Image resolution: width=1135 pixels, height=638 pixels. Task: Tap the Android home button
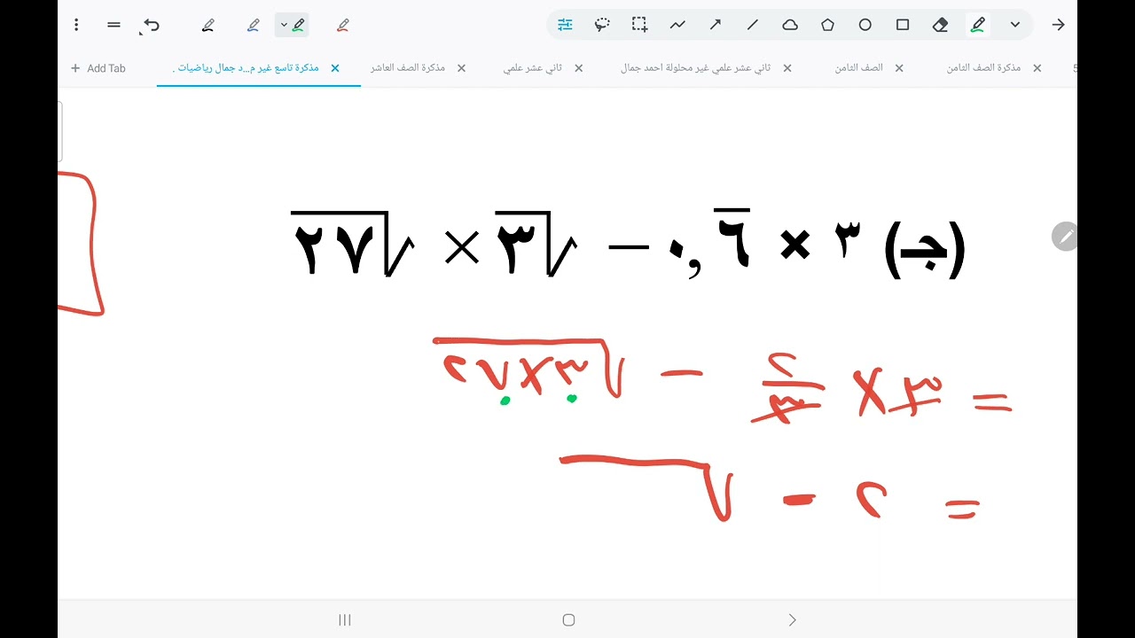568,620
